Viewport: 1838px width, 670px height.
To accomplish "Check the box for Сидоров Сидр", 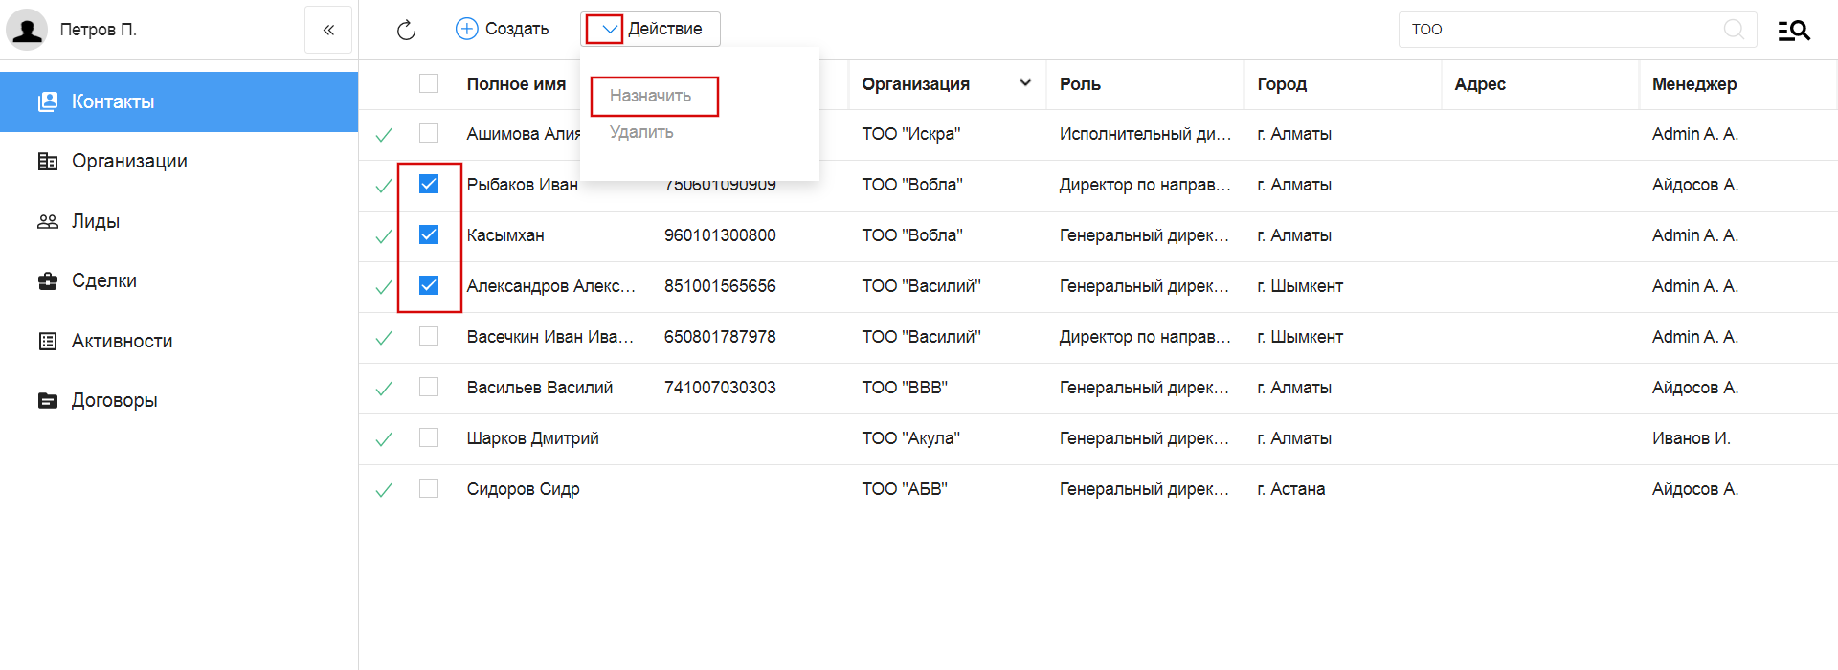I will click(429, 488).
